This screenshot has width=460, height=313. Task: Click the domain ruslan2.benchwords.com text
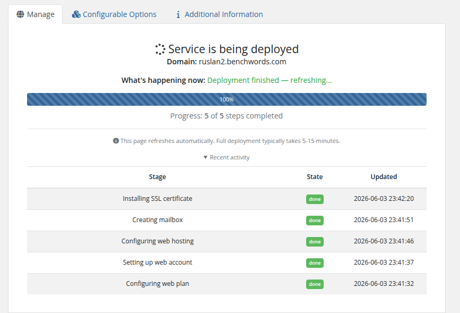pyautogui.click(x=242, y=62)
